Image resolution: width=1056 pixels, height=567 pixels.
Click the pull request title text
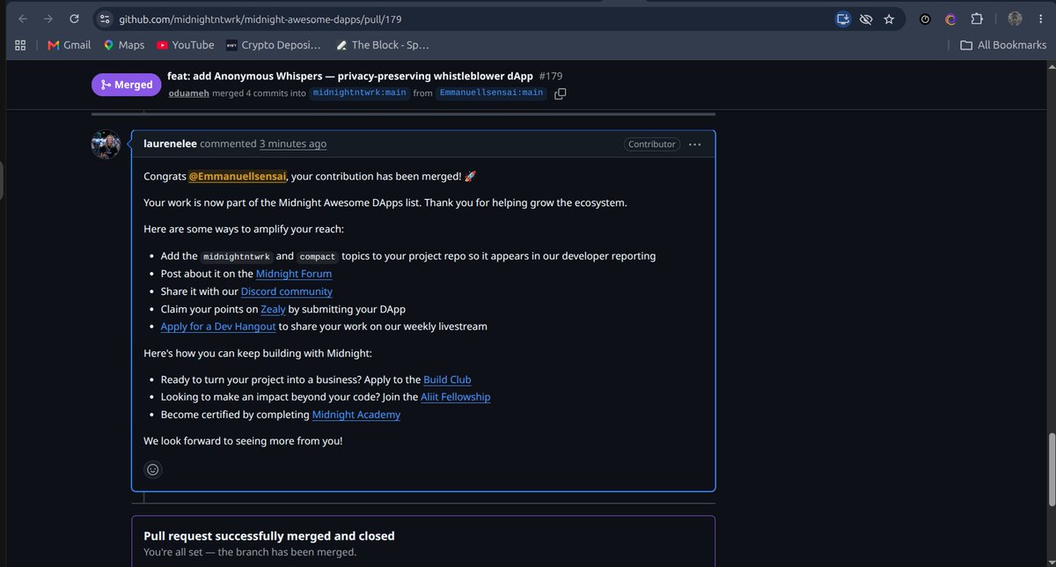click(351, 76)
